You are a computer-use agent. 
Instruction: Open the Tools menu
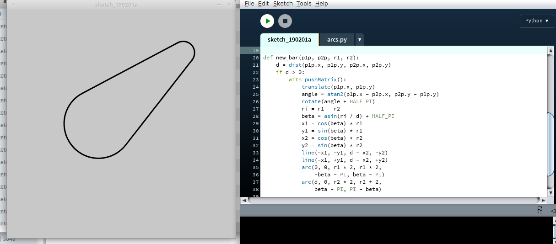click(x=303, y=4)
